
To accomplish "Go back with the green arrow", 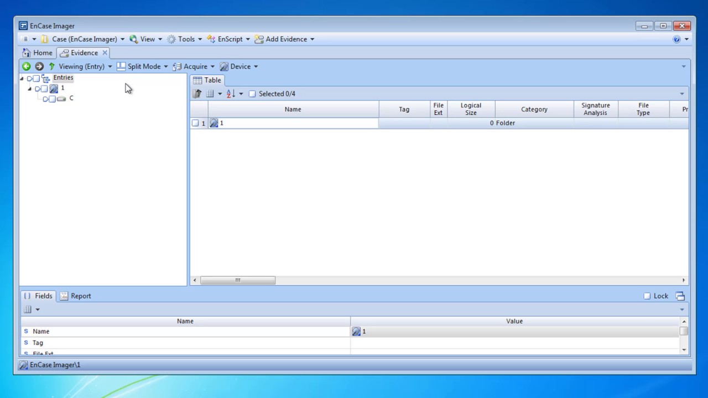I will (26, 66).
